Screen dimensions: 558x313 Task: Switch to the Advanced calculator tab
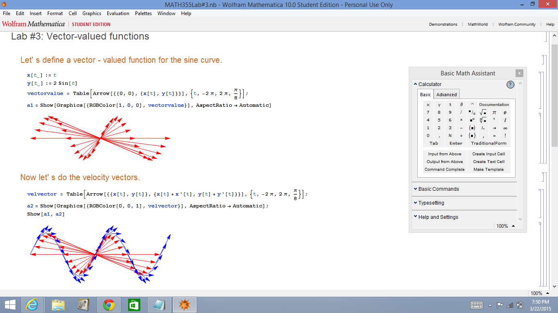click(447, 94)
